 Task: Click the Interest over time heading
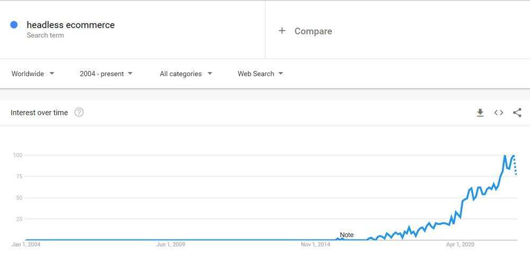pyautogui.click(x=39, y=113)
